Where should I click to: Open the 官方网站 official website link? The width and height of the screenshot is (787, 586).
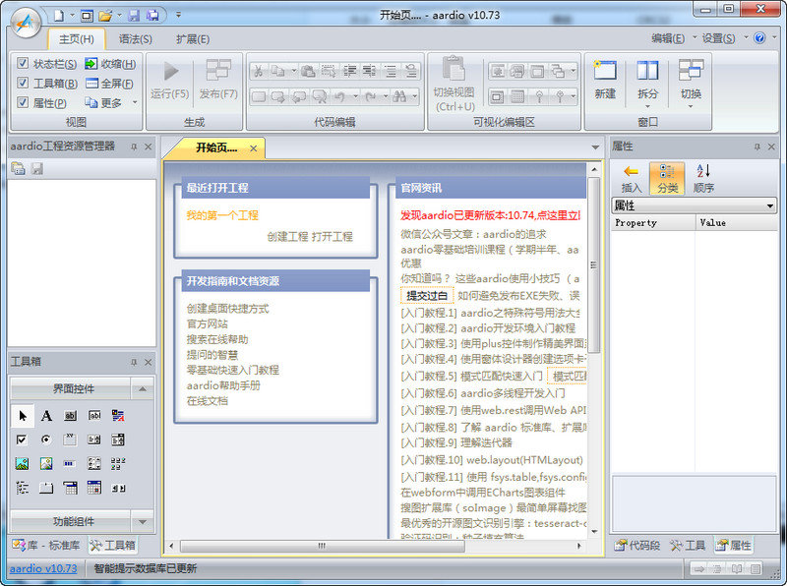click(208, 323)
